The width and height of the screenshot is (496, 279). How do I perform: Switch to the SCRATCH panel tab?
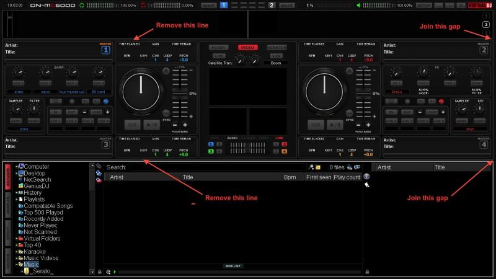[x=277, y=48]
